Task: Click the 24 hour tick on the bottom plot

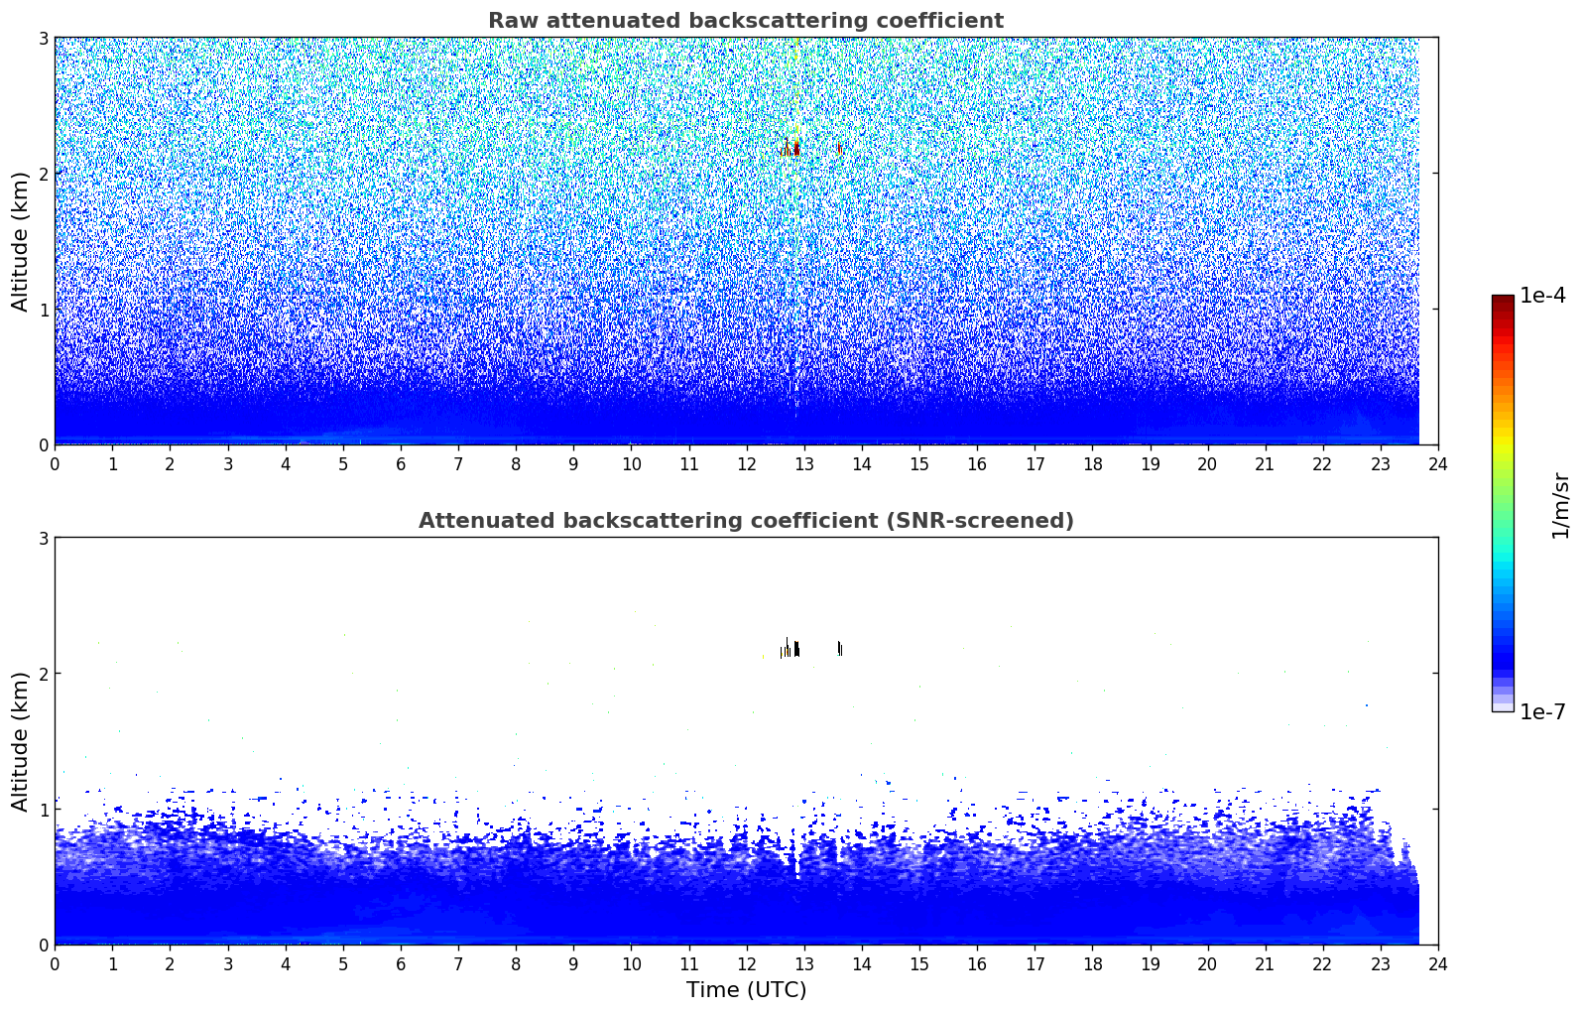Action: tap(1437, 963)
